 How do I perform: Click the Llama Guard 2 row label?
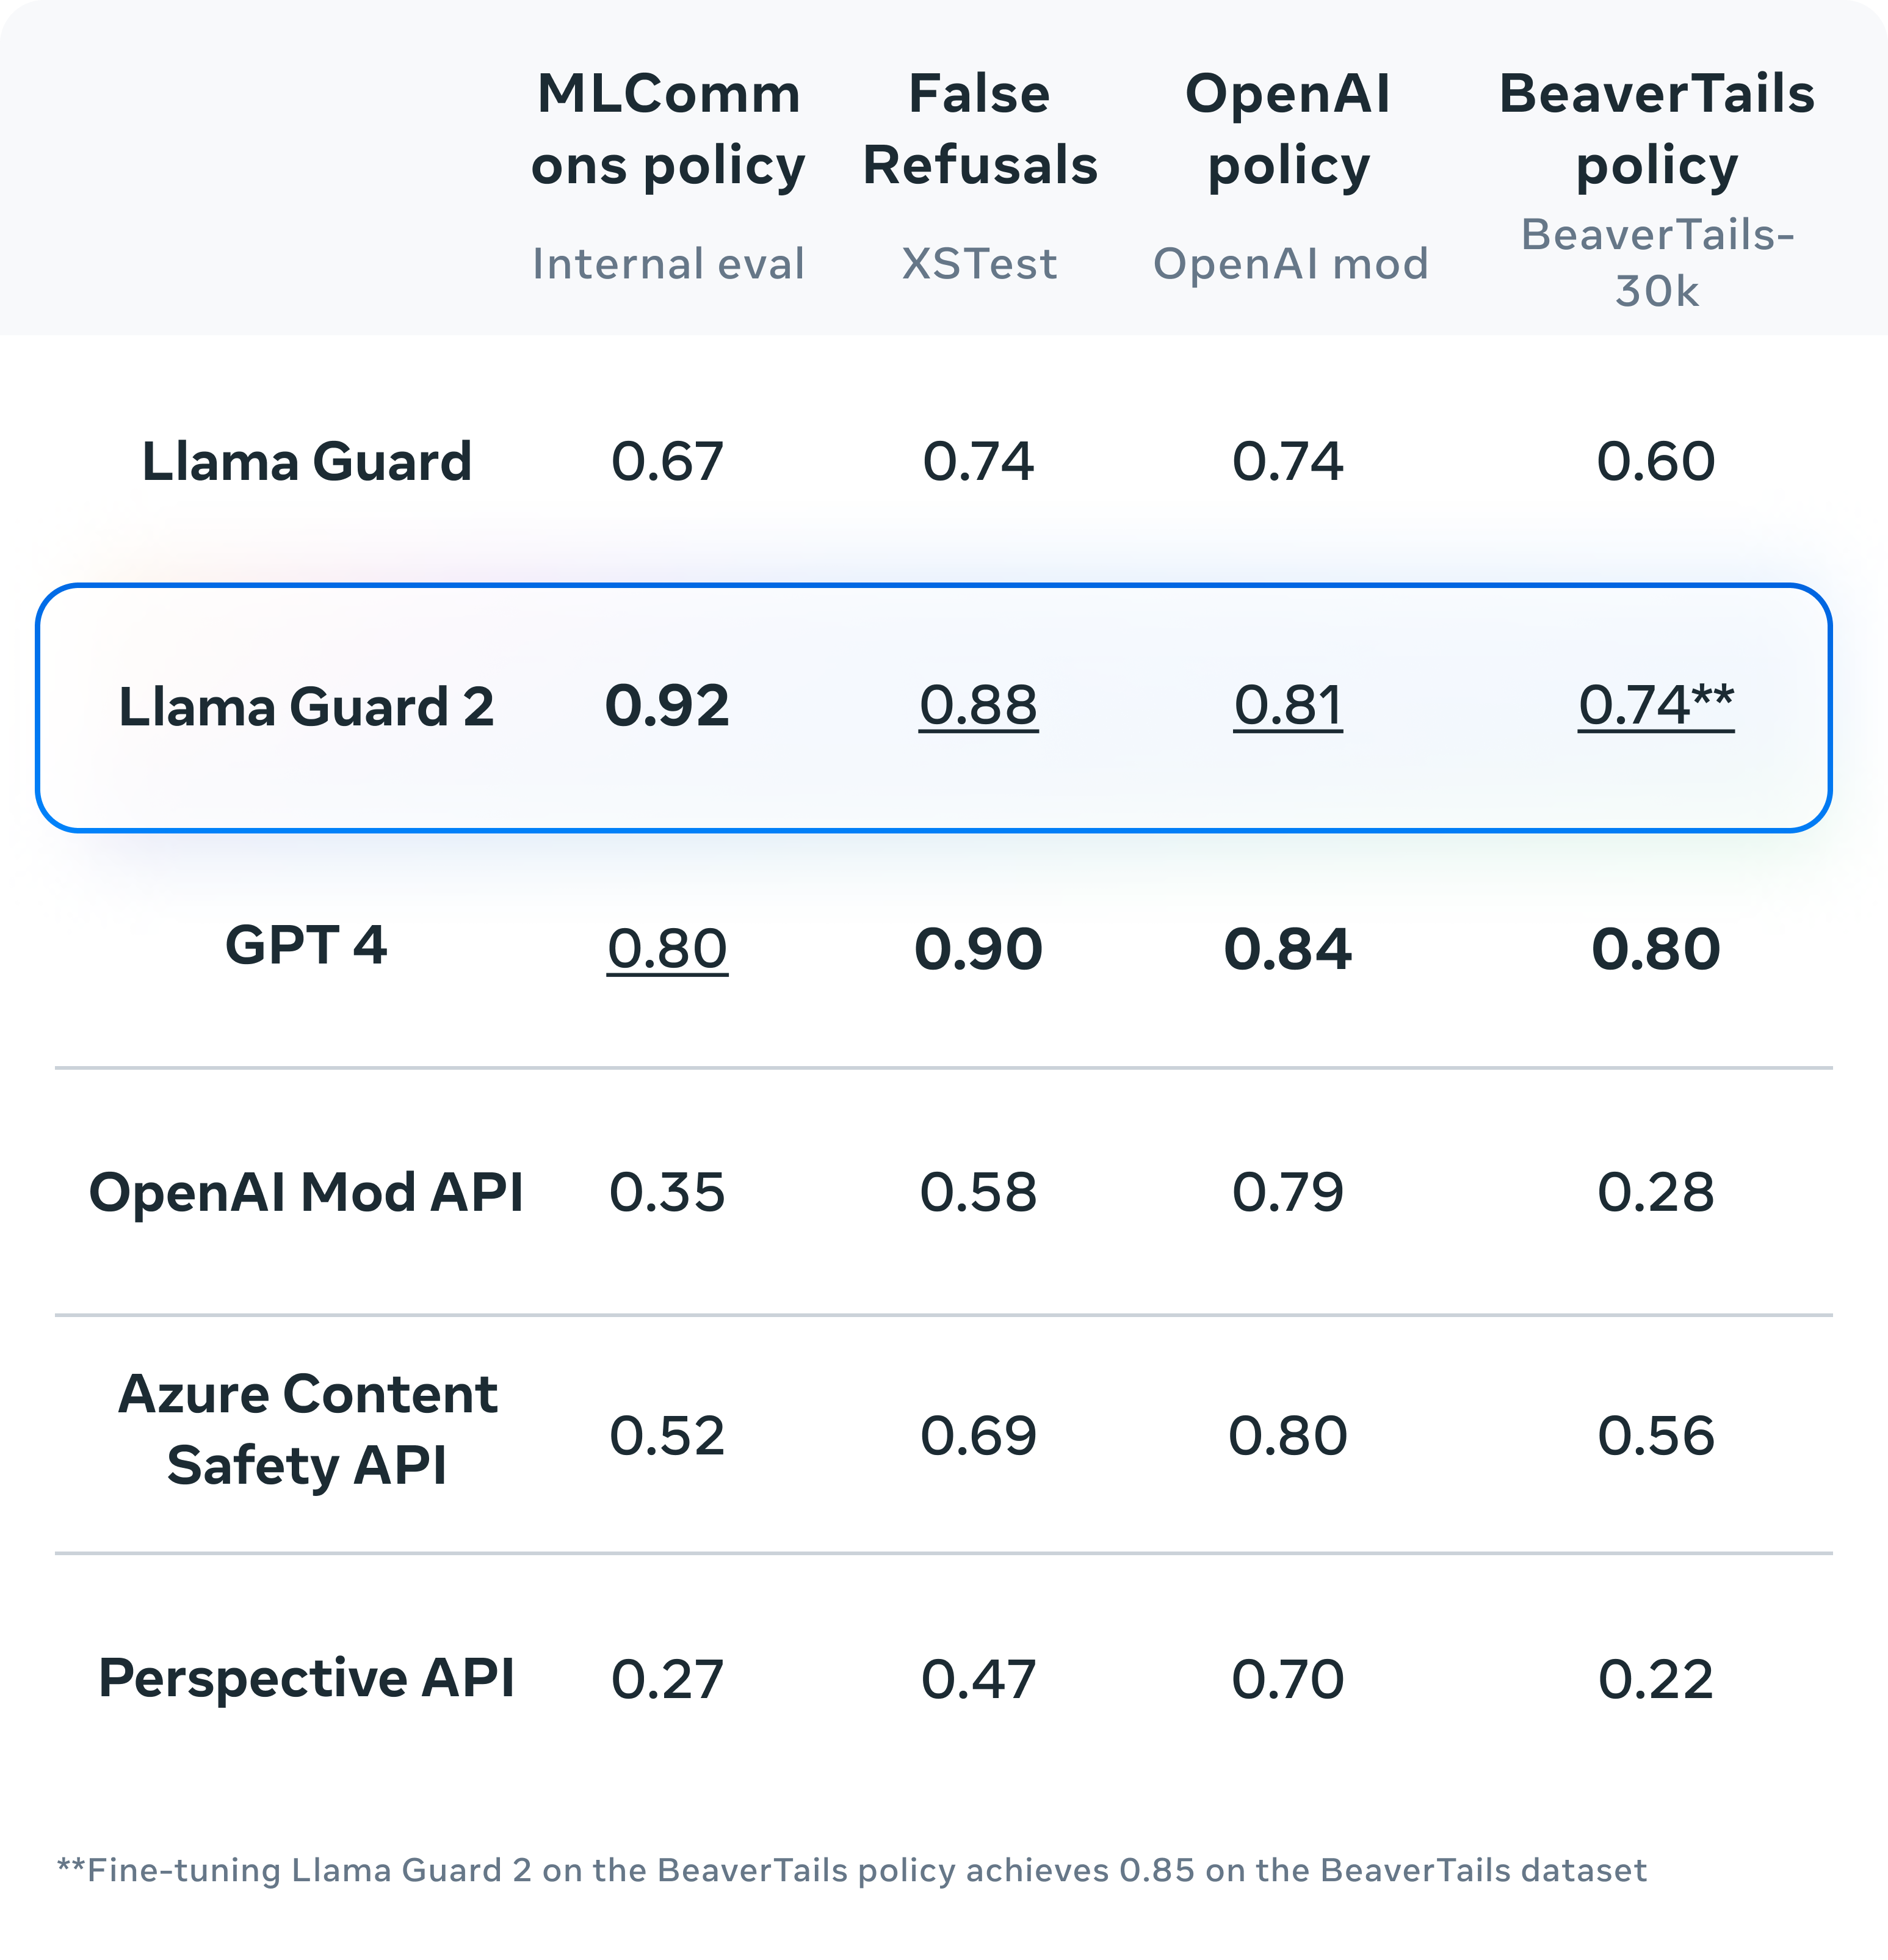pos(306,707)
